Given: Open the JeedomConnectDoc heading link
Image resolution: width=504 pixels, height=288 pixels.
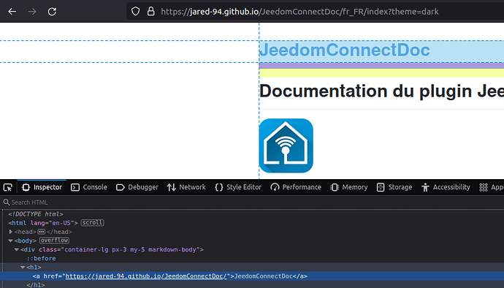Looking at the screenshot, I should [x=344, y=50].
